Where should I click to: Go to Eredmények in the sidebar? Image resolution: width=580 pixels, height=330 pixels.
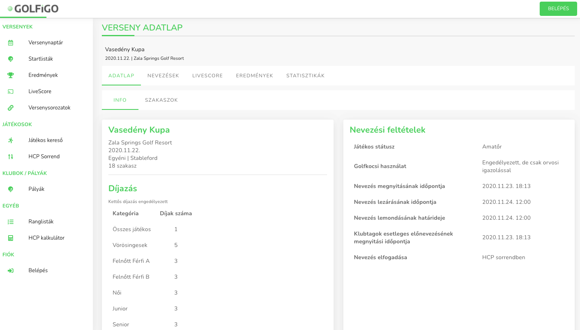(x=43, y=75)
